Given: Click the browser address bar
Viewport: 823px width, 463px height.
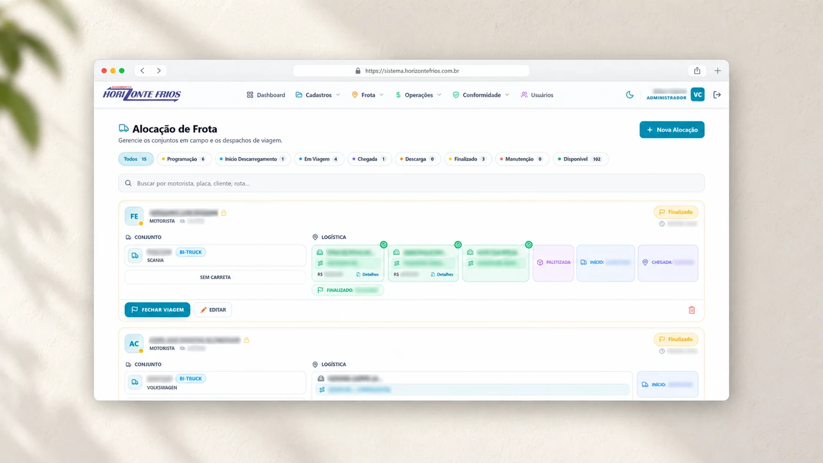Looking at the screenshot, I should 411,71.
